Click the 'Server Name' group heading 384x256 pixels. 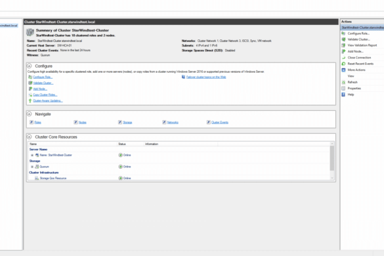click(38, 149)
